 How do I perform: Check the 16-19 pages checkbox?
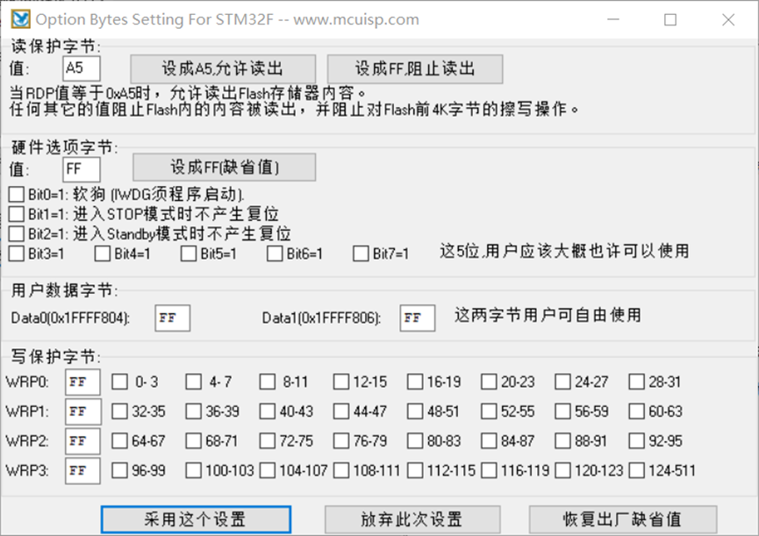click(415, 382)
